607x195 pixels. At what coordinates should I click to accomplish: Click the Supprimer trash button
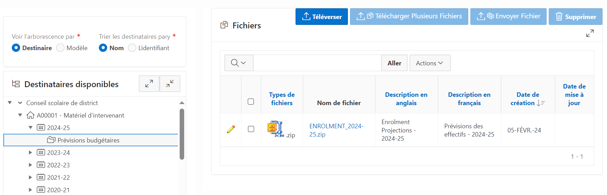(x=575, y=17)
